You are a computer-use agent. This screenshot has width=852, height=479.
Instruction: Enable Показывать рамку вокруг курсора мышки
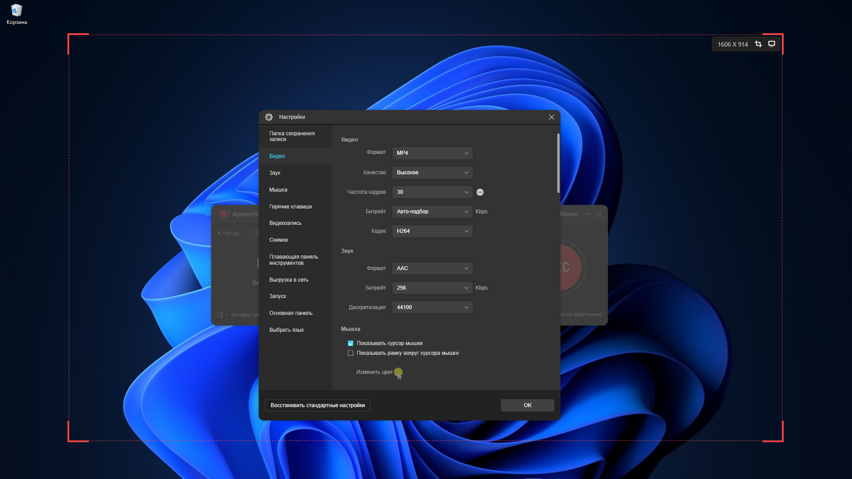(351, 353)
